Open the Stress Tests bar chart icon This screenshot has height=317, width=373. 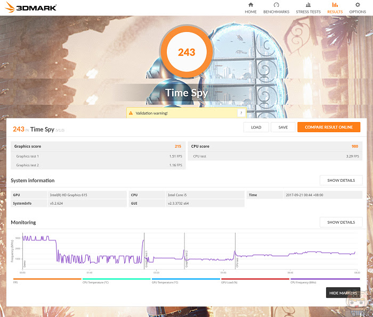coord(308,5)
